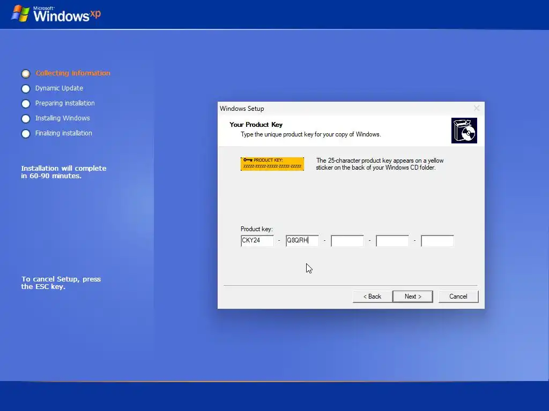This screenshot has height=411, width=549.
Task: Click the 'Installing Windows' text
Action: (x=62, y=118)
